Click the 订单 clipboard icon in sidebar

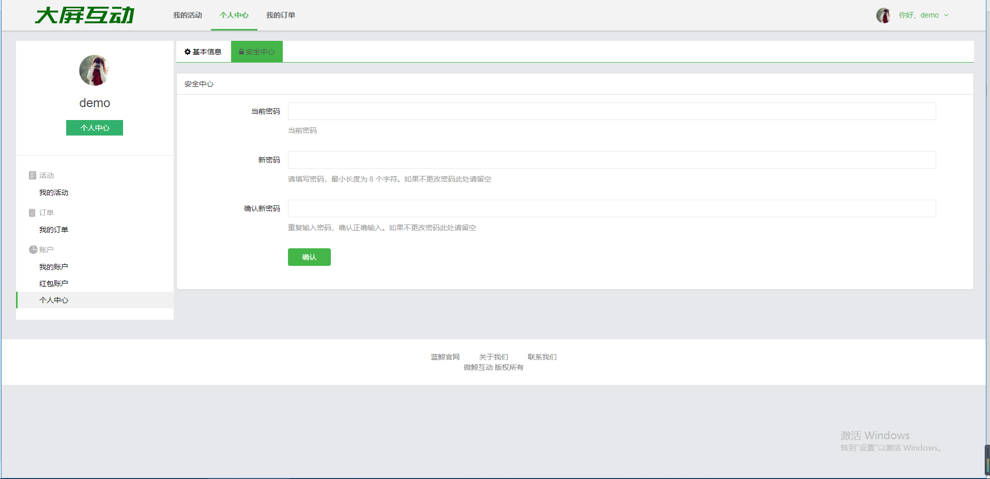pos(32,213)
